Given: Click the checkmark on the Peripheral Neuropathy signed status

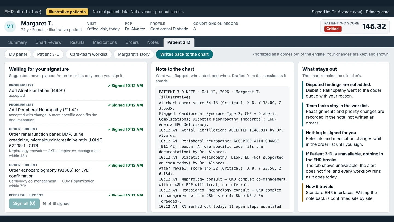Looking at the screenshot, I should [109, 105].
